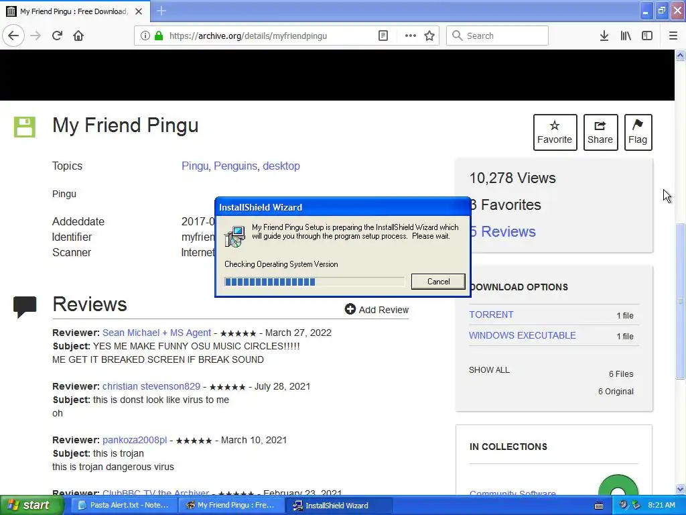Download via the TORRENT option
The height and width of the screenshot is (515, 686).
491,315
